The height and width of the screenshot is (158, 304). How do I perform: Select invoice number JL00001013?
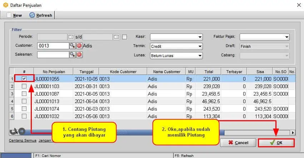click(x=47, y=101)
